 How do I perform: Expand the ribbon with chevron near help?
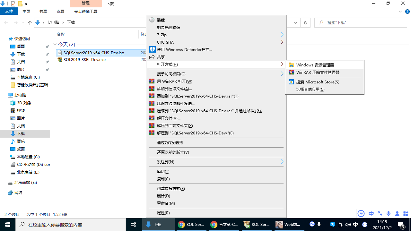click(x=400, y=11)
